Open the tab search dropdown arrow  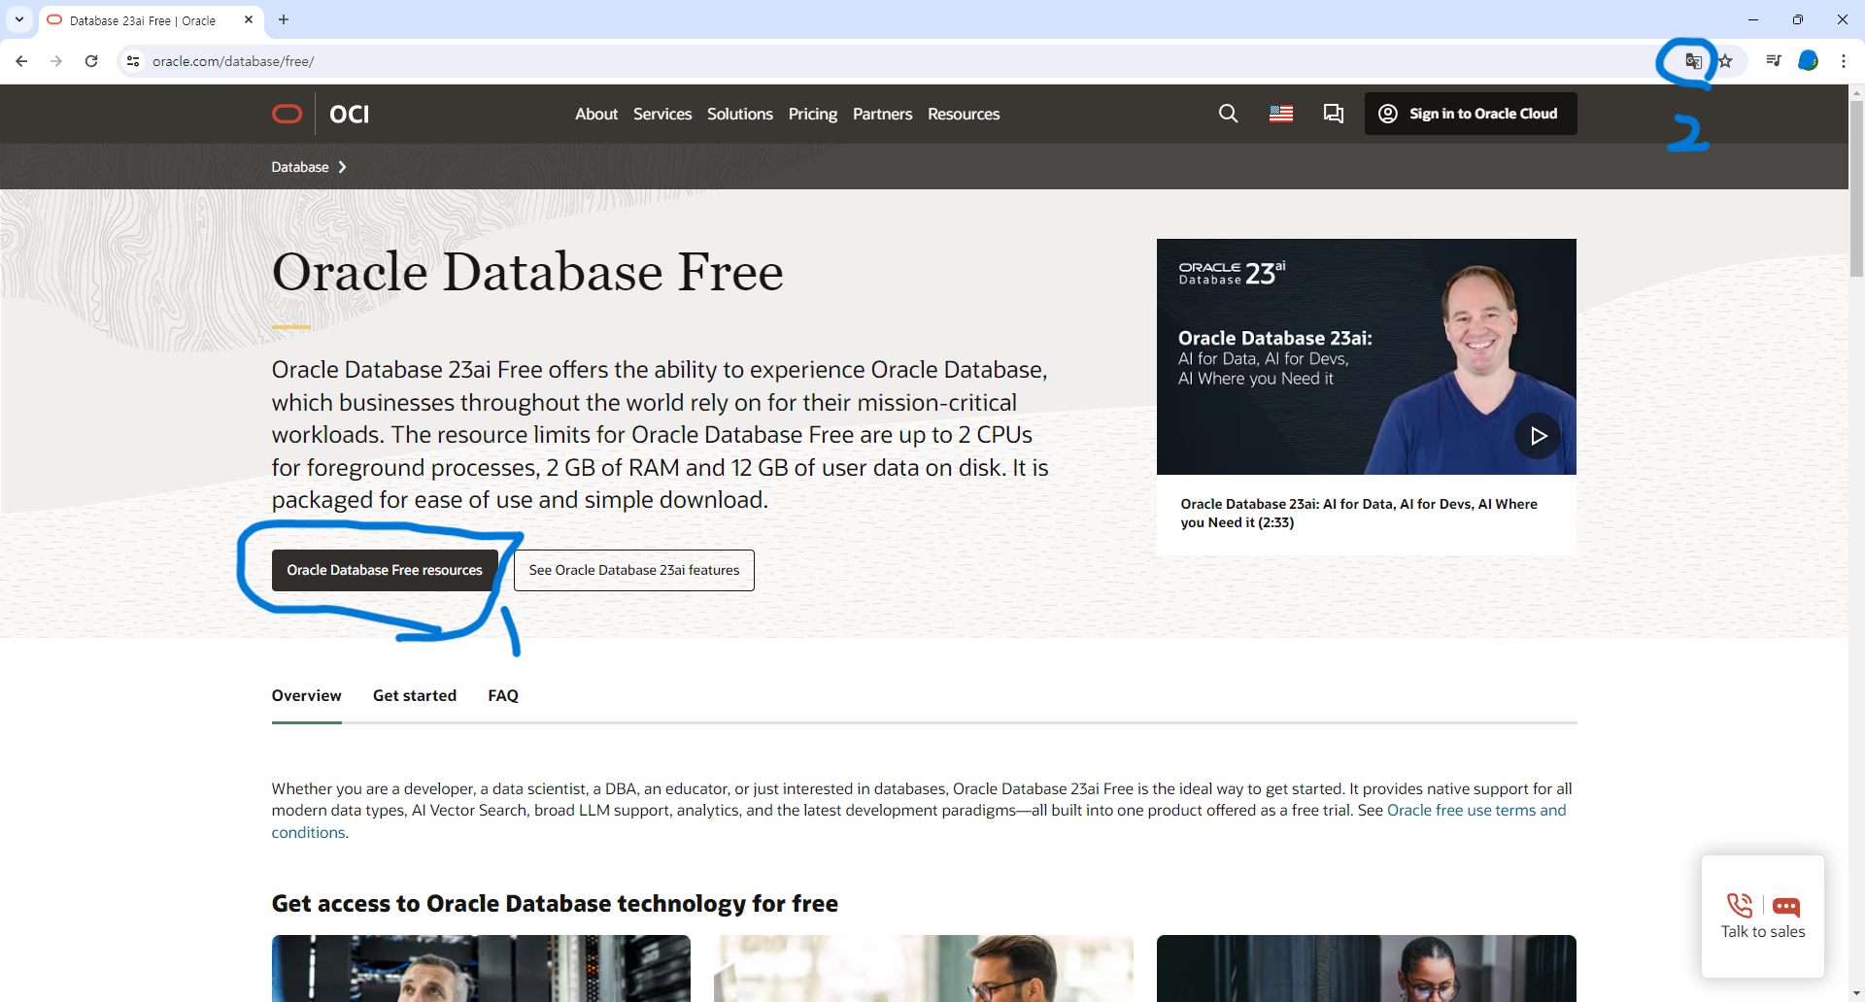tap(18, 19)
